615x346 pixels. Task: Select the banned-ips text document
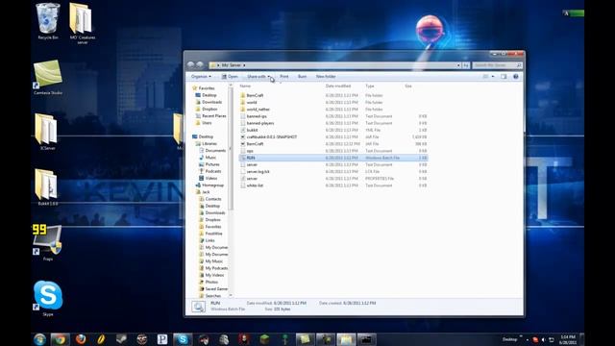tap(333, 116)
